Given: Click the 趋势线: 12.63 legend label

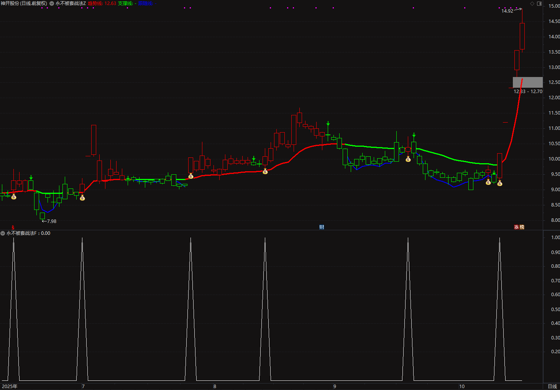Looking at the screenshot, I should tap(102, 3).
